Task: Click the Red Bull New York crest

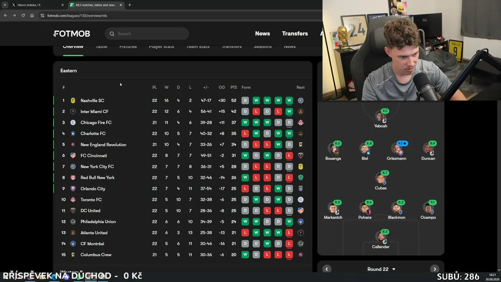Action: click(73, 177)
